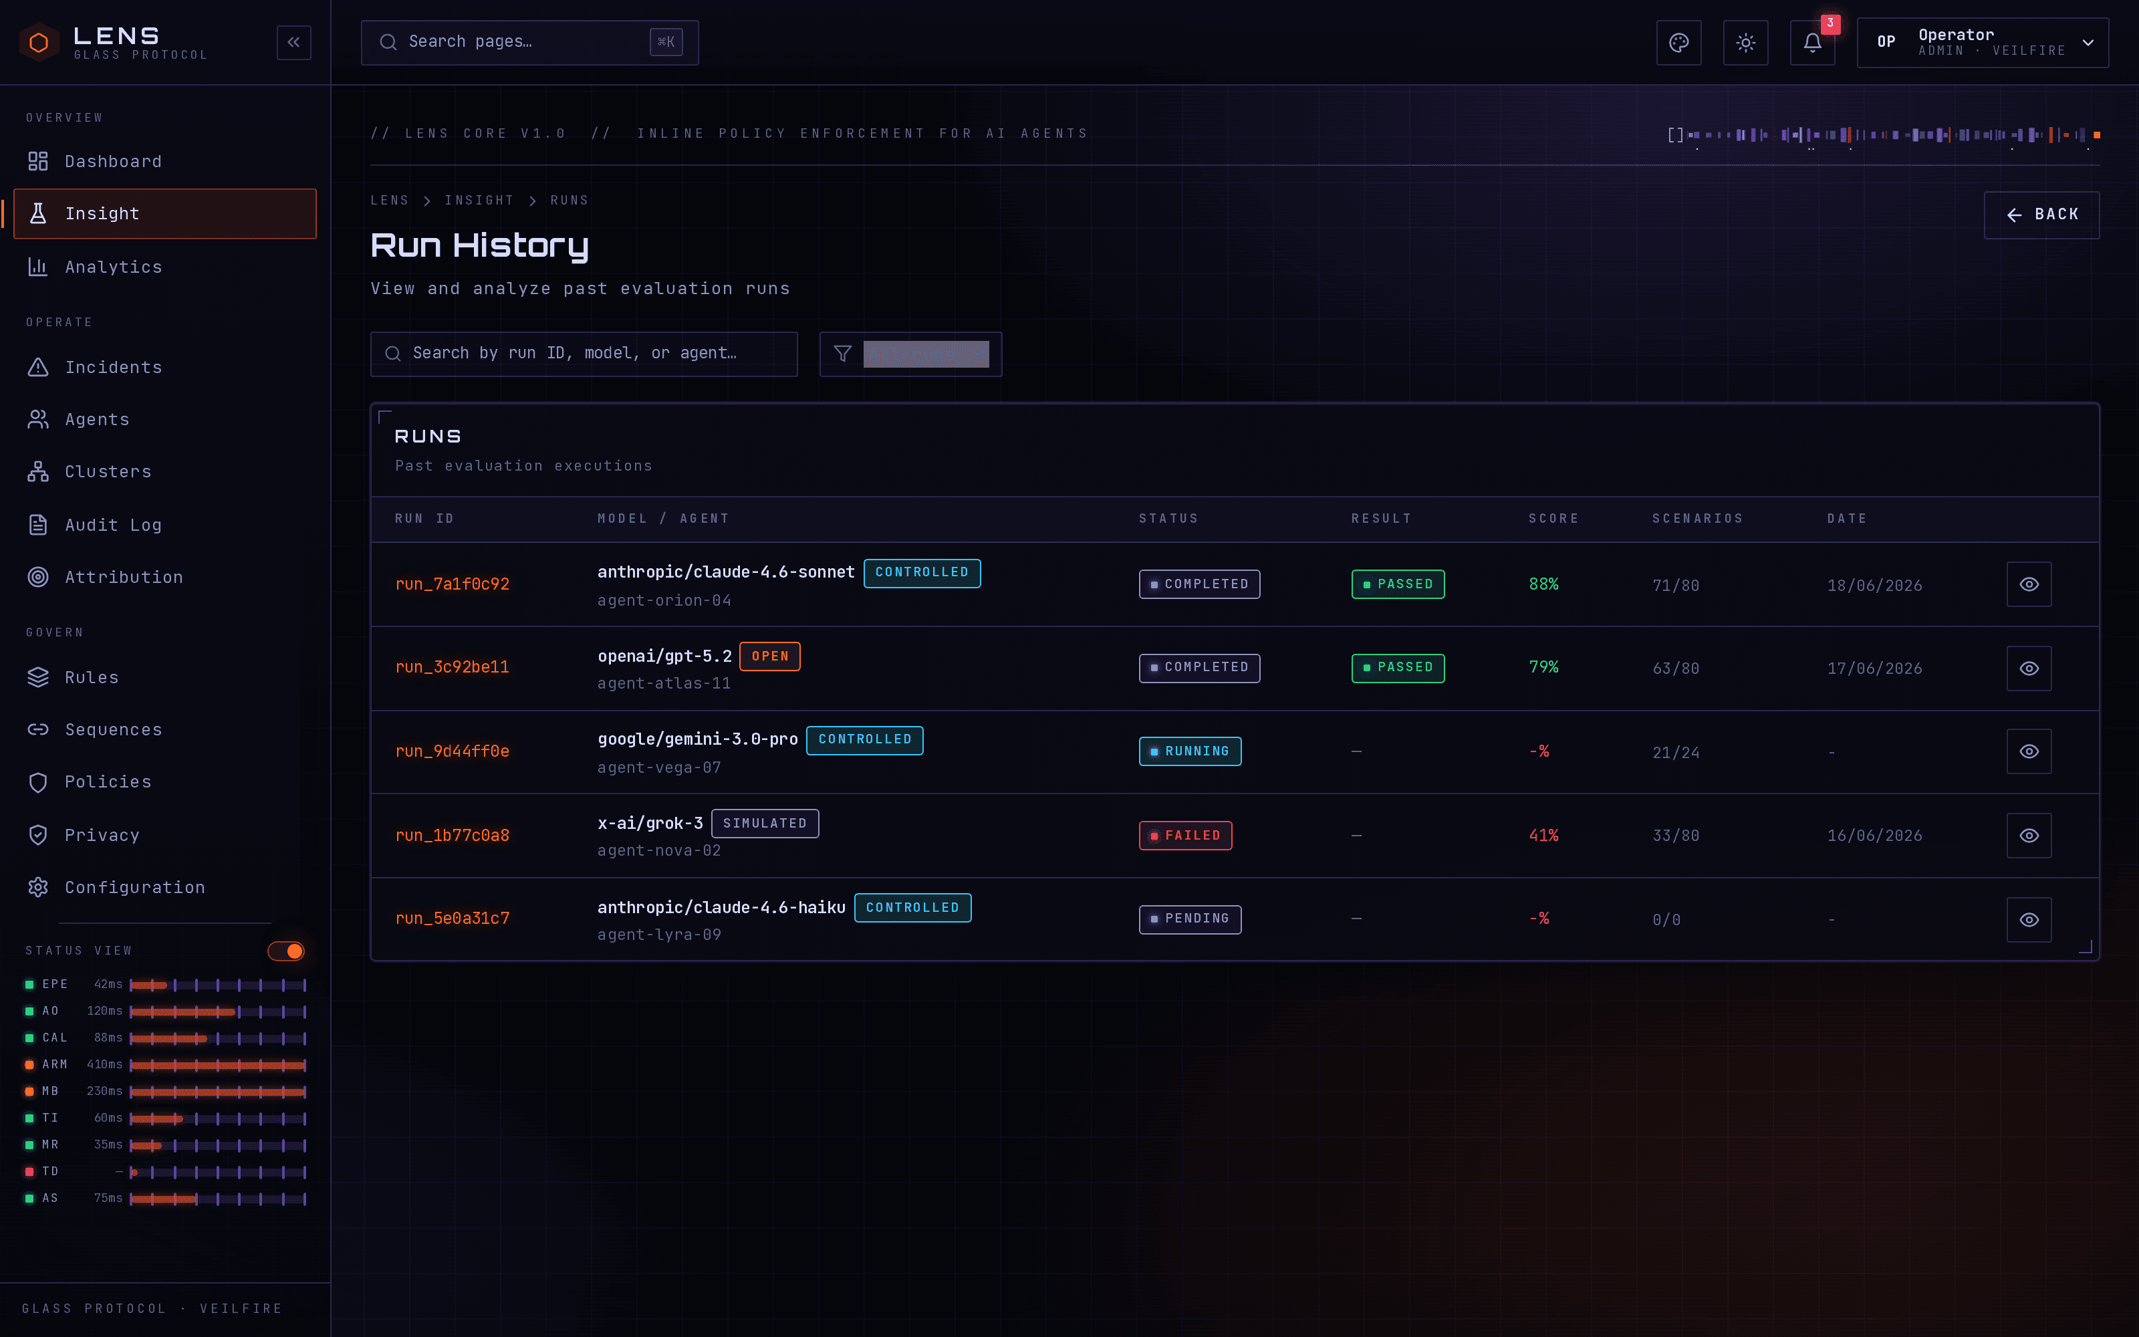Focus the run ID search field
The height and width of the screenshot is (1337, 2139).
point(584,354)
